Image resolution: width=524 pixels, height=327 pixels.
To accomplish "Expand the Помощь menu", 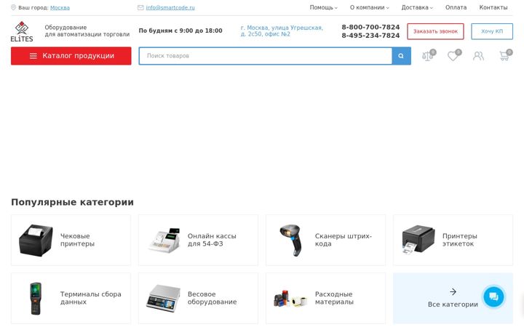I will pos(323,7).
